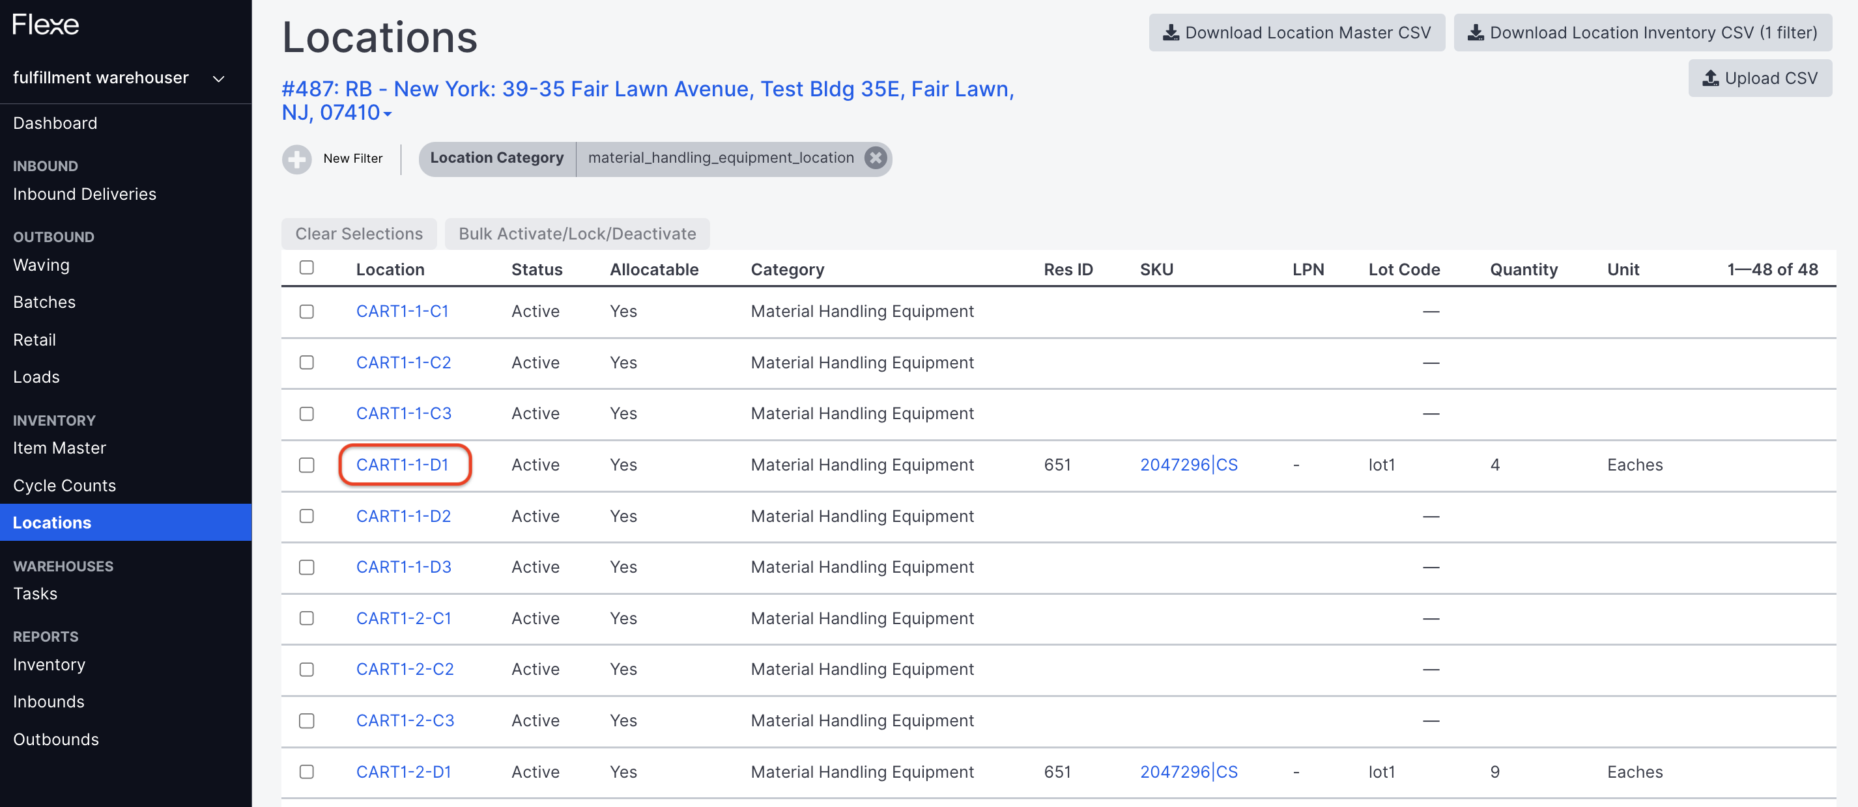Open location CART1-2-C2 link

click(405, 670)
